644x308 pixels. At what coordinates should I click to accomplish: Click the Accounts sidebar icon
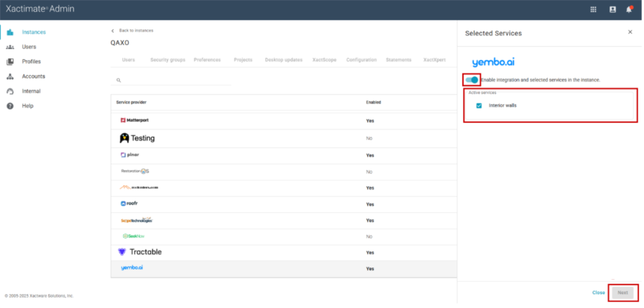pos(10,76)
